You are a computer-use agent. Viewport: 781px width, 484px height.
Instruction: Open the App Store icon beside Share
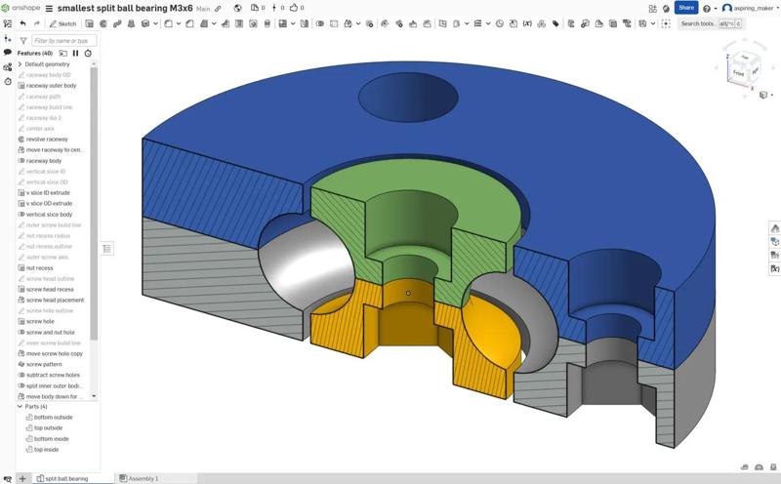pos(652,9)
